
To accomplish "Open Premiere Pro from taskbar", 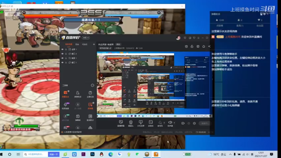I will coord(83,154).
